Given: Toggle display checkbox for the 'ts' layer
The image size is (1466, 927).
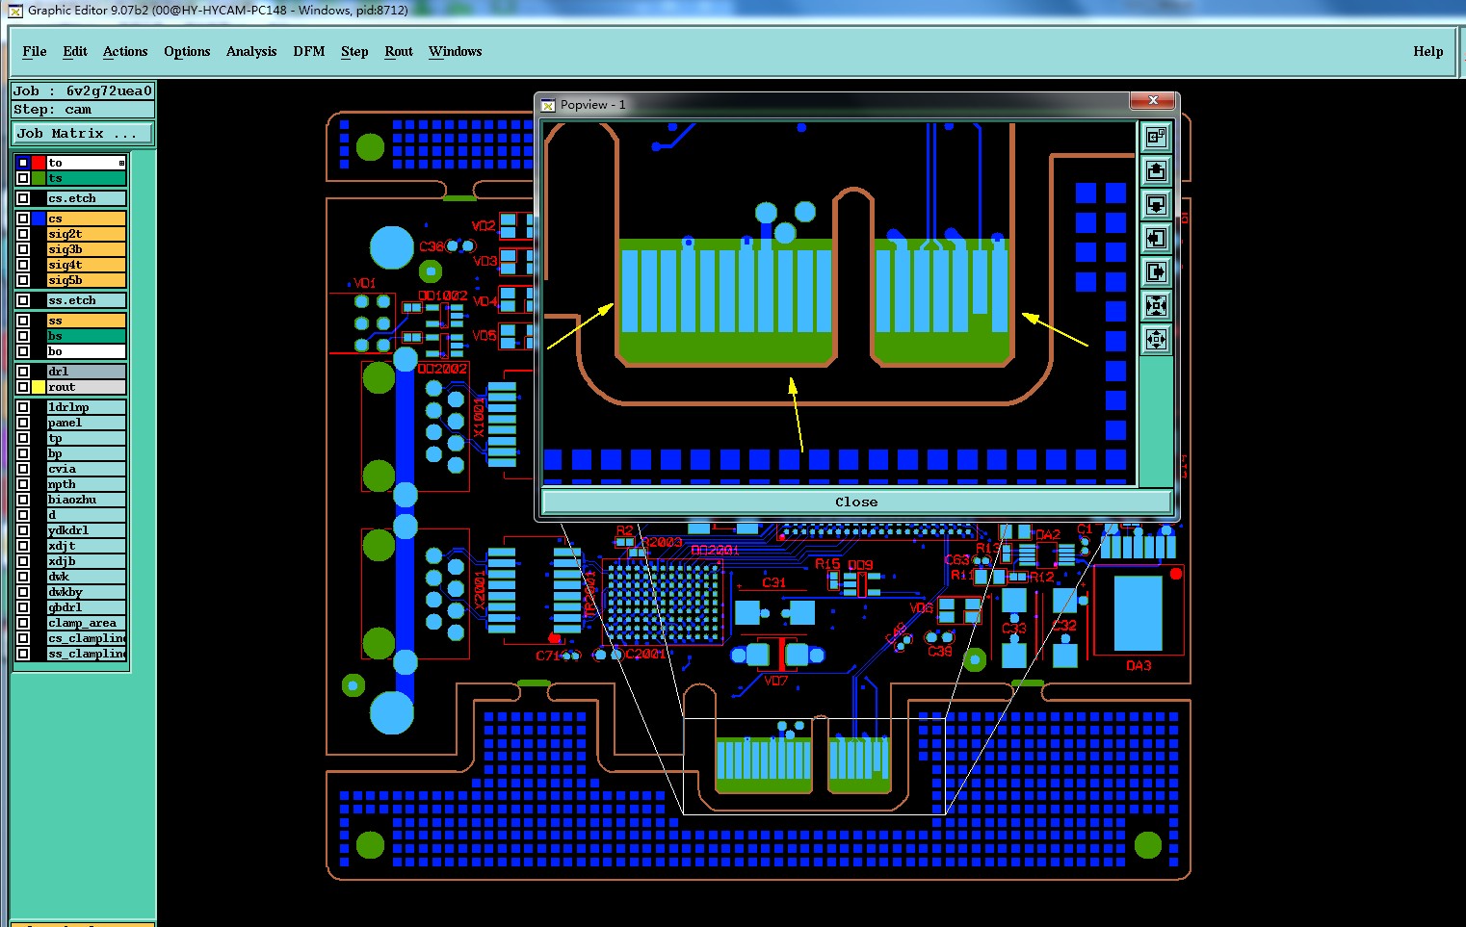Looking at the screenshot, I should pos(23,178).
